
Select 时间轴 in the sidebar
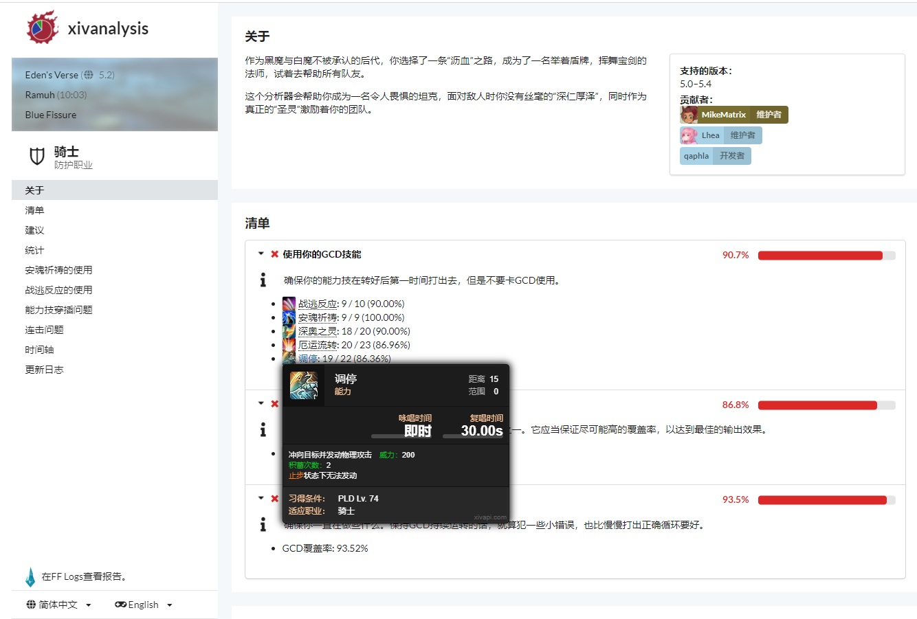pyautogui.click(x=39, y=350)
